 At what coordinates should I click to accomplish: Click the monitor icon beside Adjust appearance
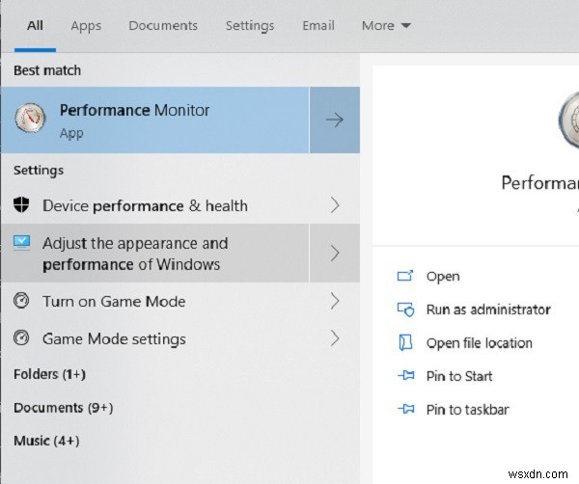(x=22, y=243)
